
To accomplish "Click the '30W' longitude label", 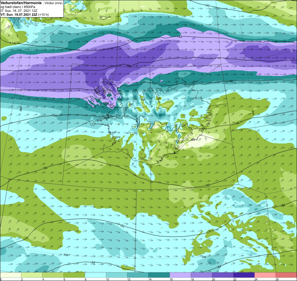I will [x=21, y=109].
